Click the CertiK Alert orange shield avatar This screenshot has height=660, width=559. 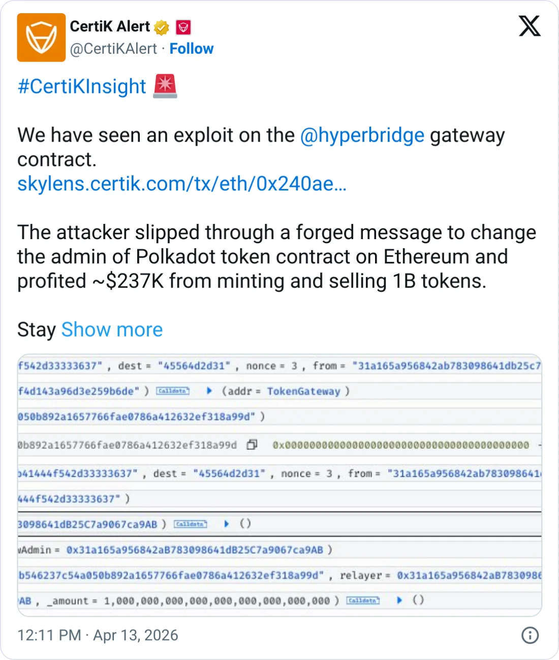pyautogui.click(x=41, y=38)
